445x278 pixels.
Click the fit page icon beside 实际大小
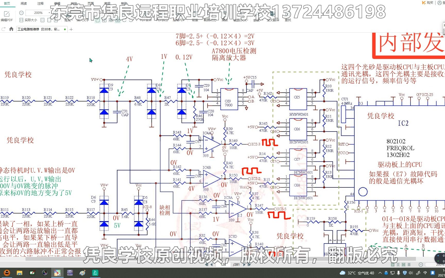[42, 20]
